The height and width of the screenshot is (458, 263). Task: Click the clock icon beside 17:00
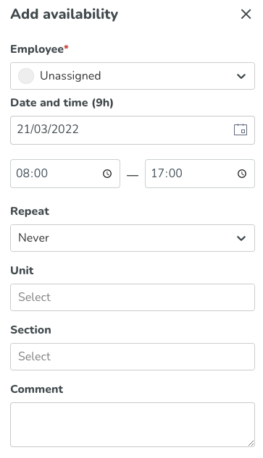[x=242, y=174]
